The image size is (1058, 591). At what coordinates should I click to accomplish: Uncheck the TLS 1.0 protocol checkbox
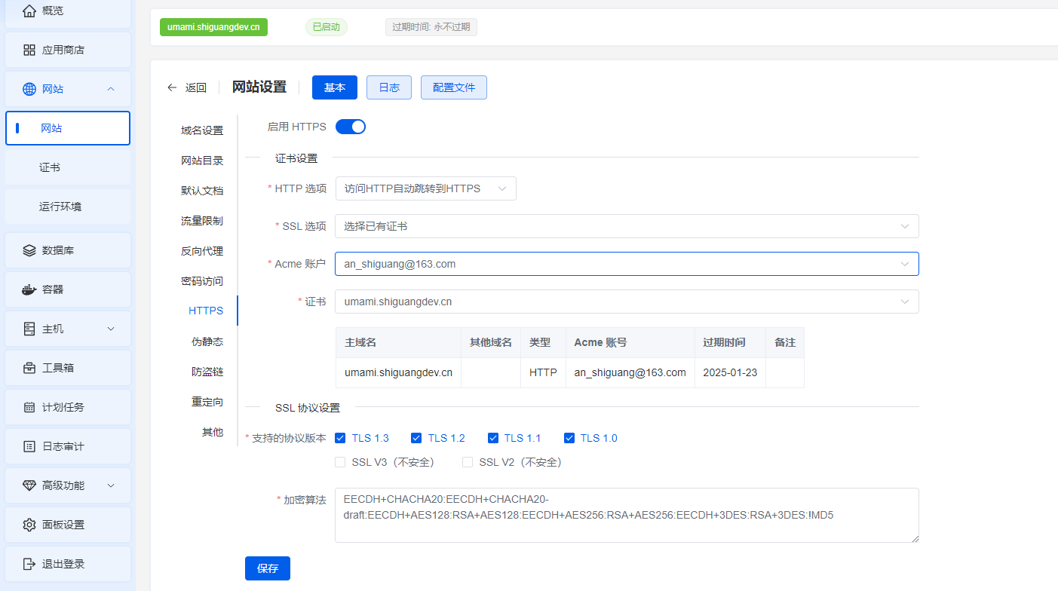coord(569,437)
